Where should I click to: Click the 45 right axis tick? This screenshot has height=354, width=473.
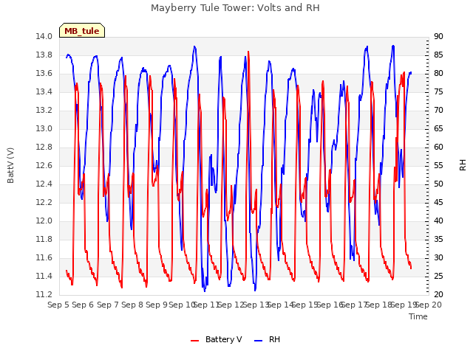click(x=438, y=203)
